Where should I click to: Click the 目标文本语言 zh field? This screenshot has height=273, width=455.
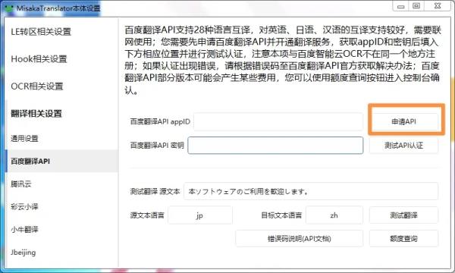coord(334,215)
